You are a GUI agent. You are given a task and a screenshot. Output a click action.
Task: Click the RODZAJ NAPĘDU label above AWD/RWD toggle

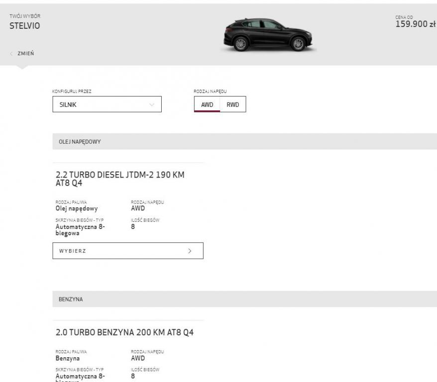pos(210,92)
